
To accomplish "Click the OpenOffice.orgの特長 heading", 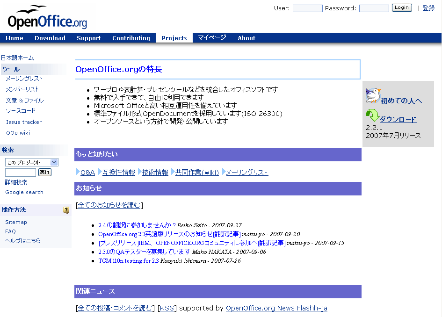I will [119, 69].
